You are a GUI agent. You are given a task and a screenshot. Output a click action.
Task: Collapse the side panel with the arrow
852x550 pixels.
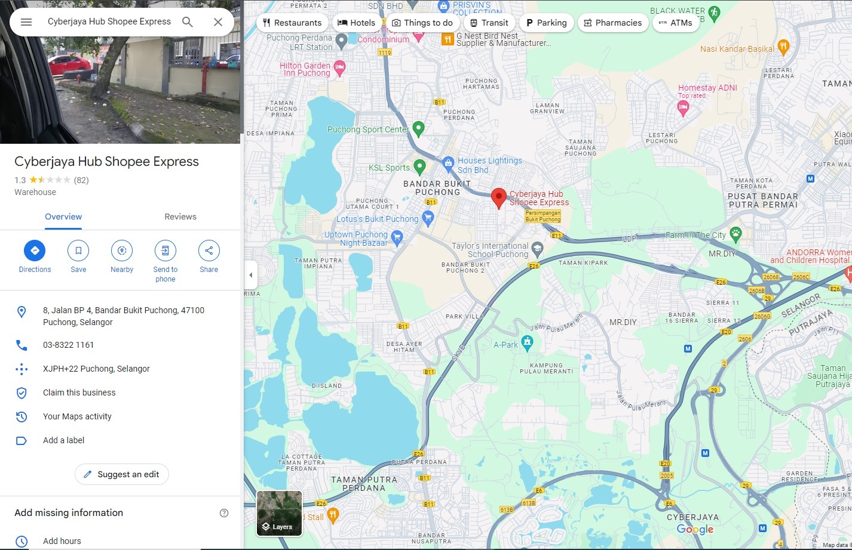pos(251,275)
